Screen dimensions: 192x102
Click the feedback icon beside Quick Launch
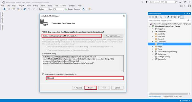[147, 2]
